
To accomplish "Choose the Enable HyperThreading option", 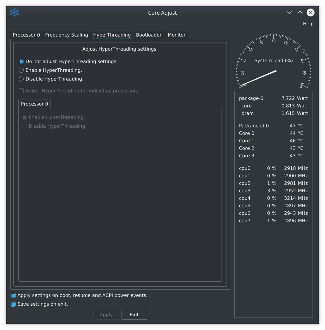I will click(50, 70).
